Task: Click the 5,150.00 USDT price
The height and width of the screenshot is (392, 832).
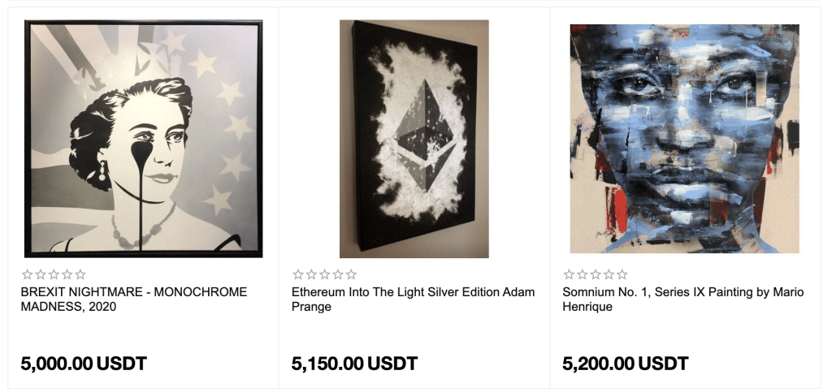Action: pos(354,363)
